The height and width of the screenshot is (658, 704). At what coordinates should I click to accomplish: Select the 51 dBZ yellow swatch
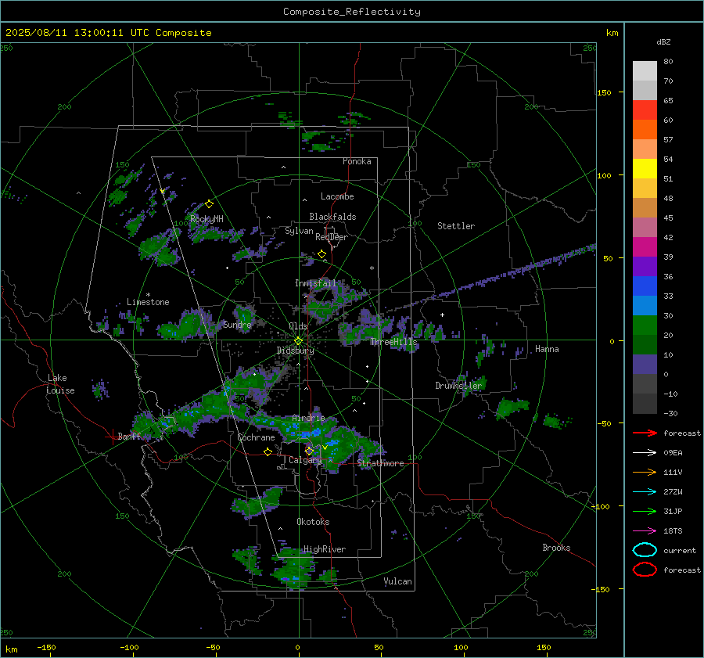(x=645, y=169)
